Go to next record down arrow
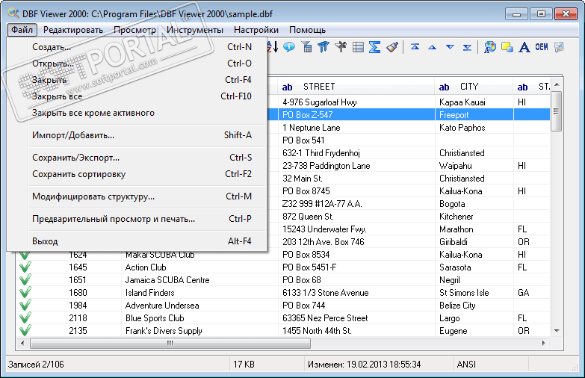This screenshot has height=378, width=585. point(450,47)
